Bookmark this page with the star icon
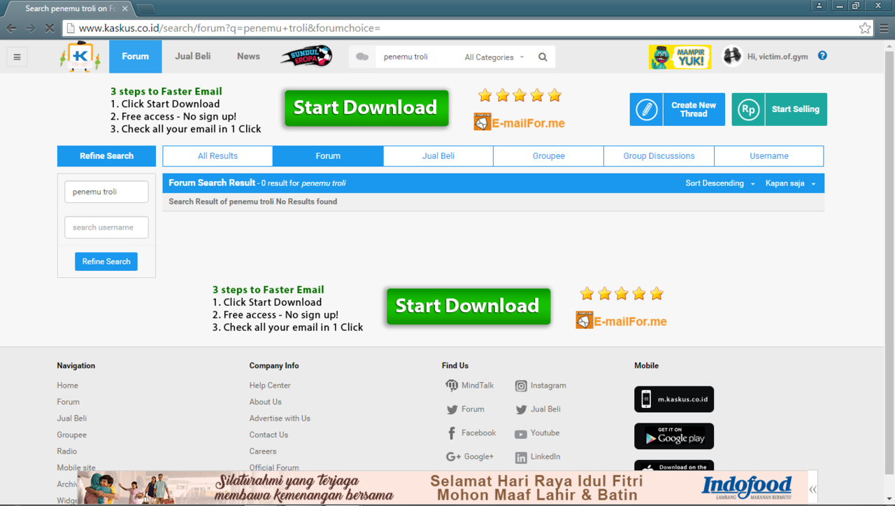Screen dimensions: 895x506 pos(865,28)
